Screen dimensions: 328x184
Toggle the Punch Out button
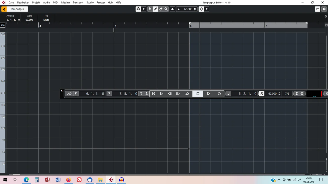coord(146,94)
